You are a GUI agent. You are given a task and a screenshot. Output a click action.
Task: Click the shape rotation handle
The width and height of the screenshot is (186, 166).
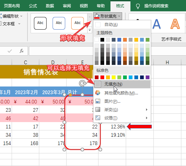(x=82, y=83)
